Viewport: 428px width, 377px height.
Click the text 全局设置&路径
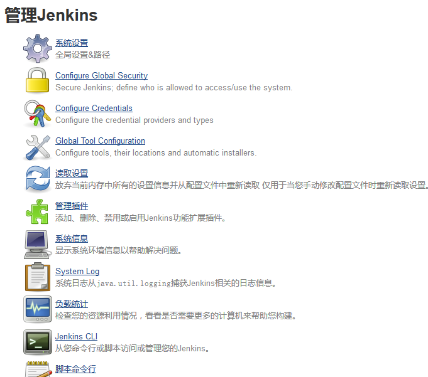(83, 55)
